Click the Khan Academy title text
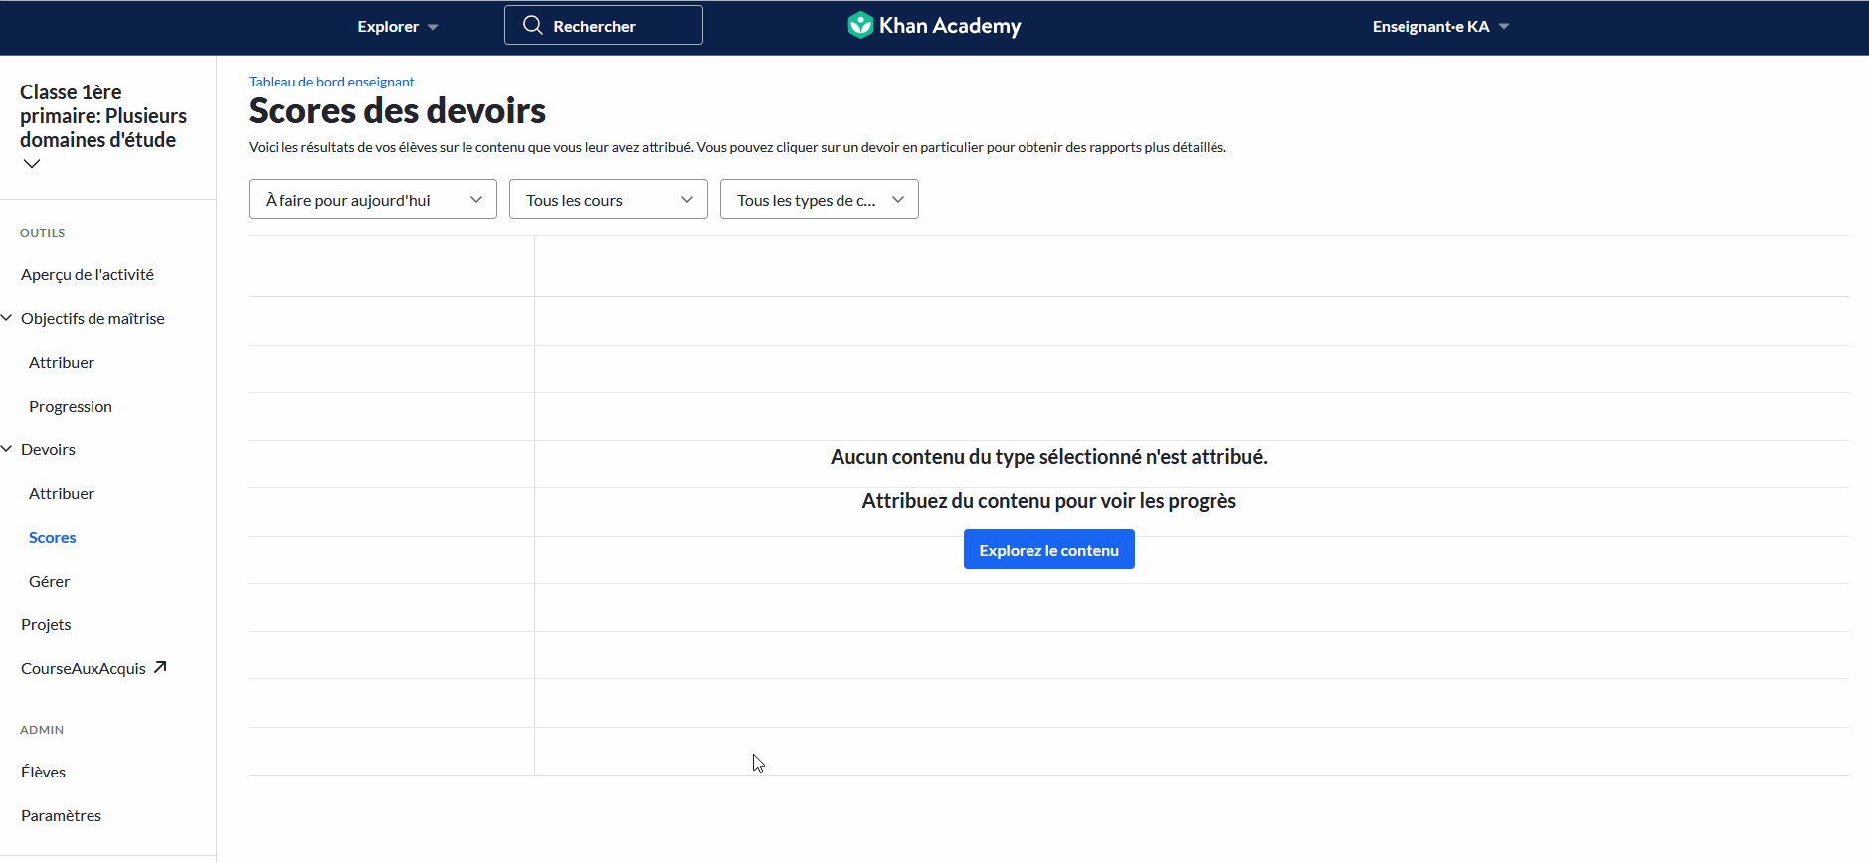Image resolution: width=1869 pixels, height=863 pixels. (x=950, y=26)
